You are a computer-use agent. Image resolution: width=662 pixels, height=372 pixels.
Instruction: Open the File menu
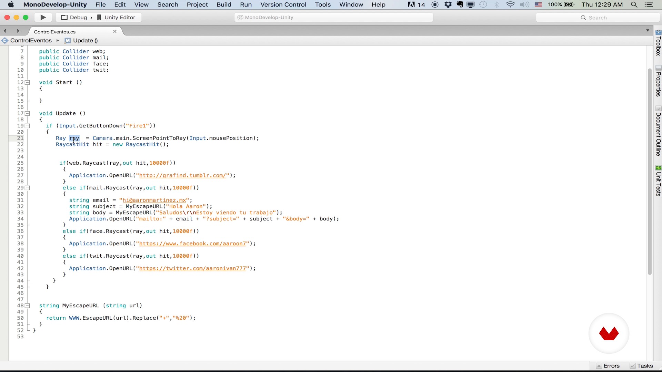101,4
